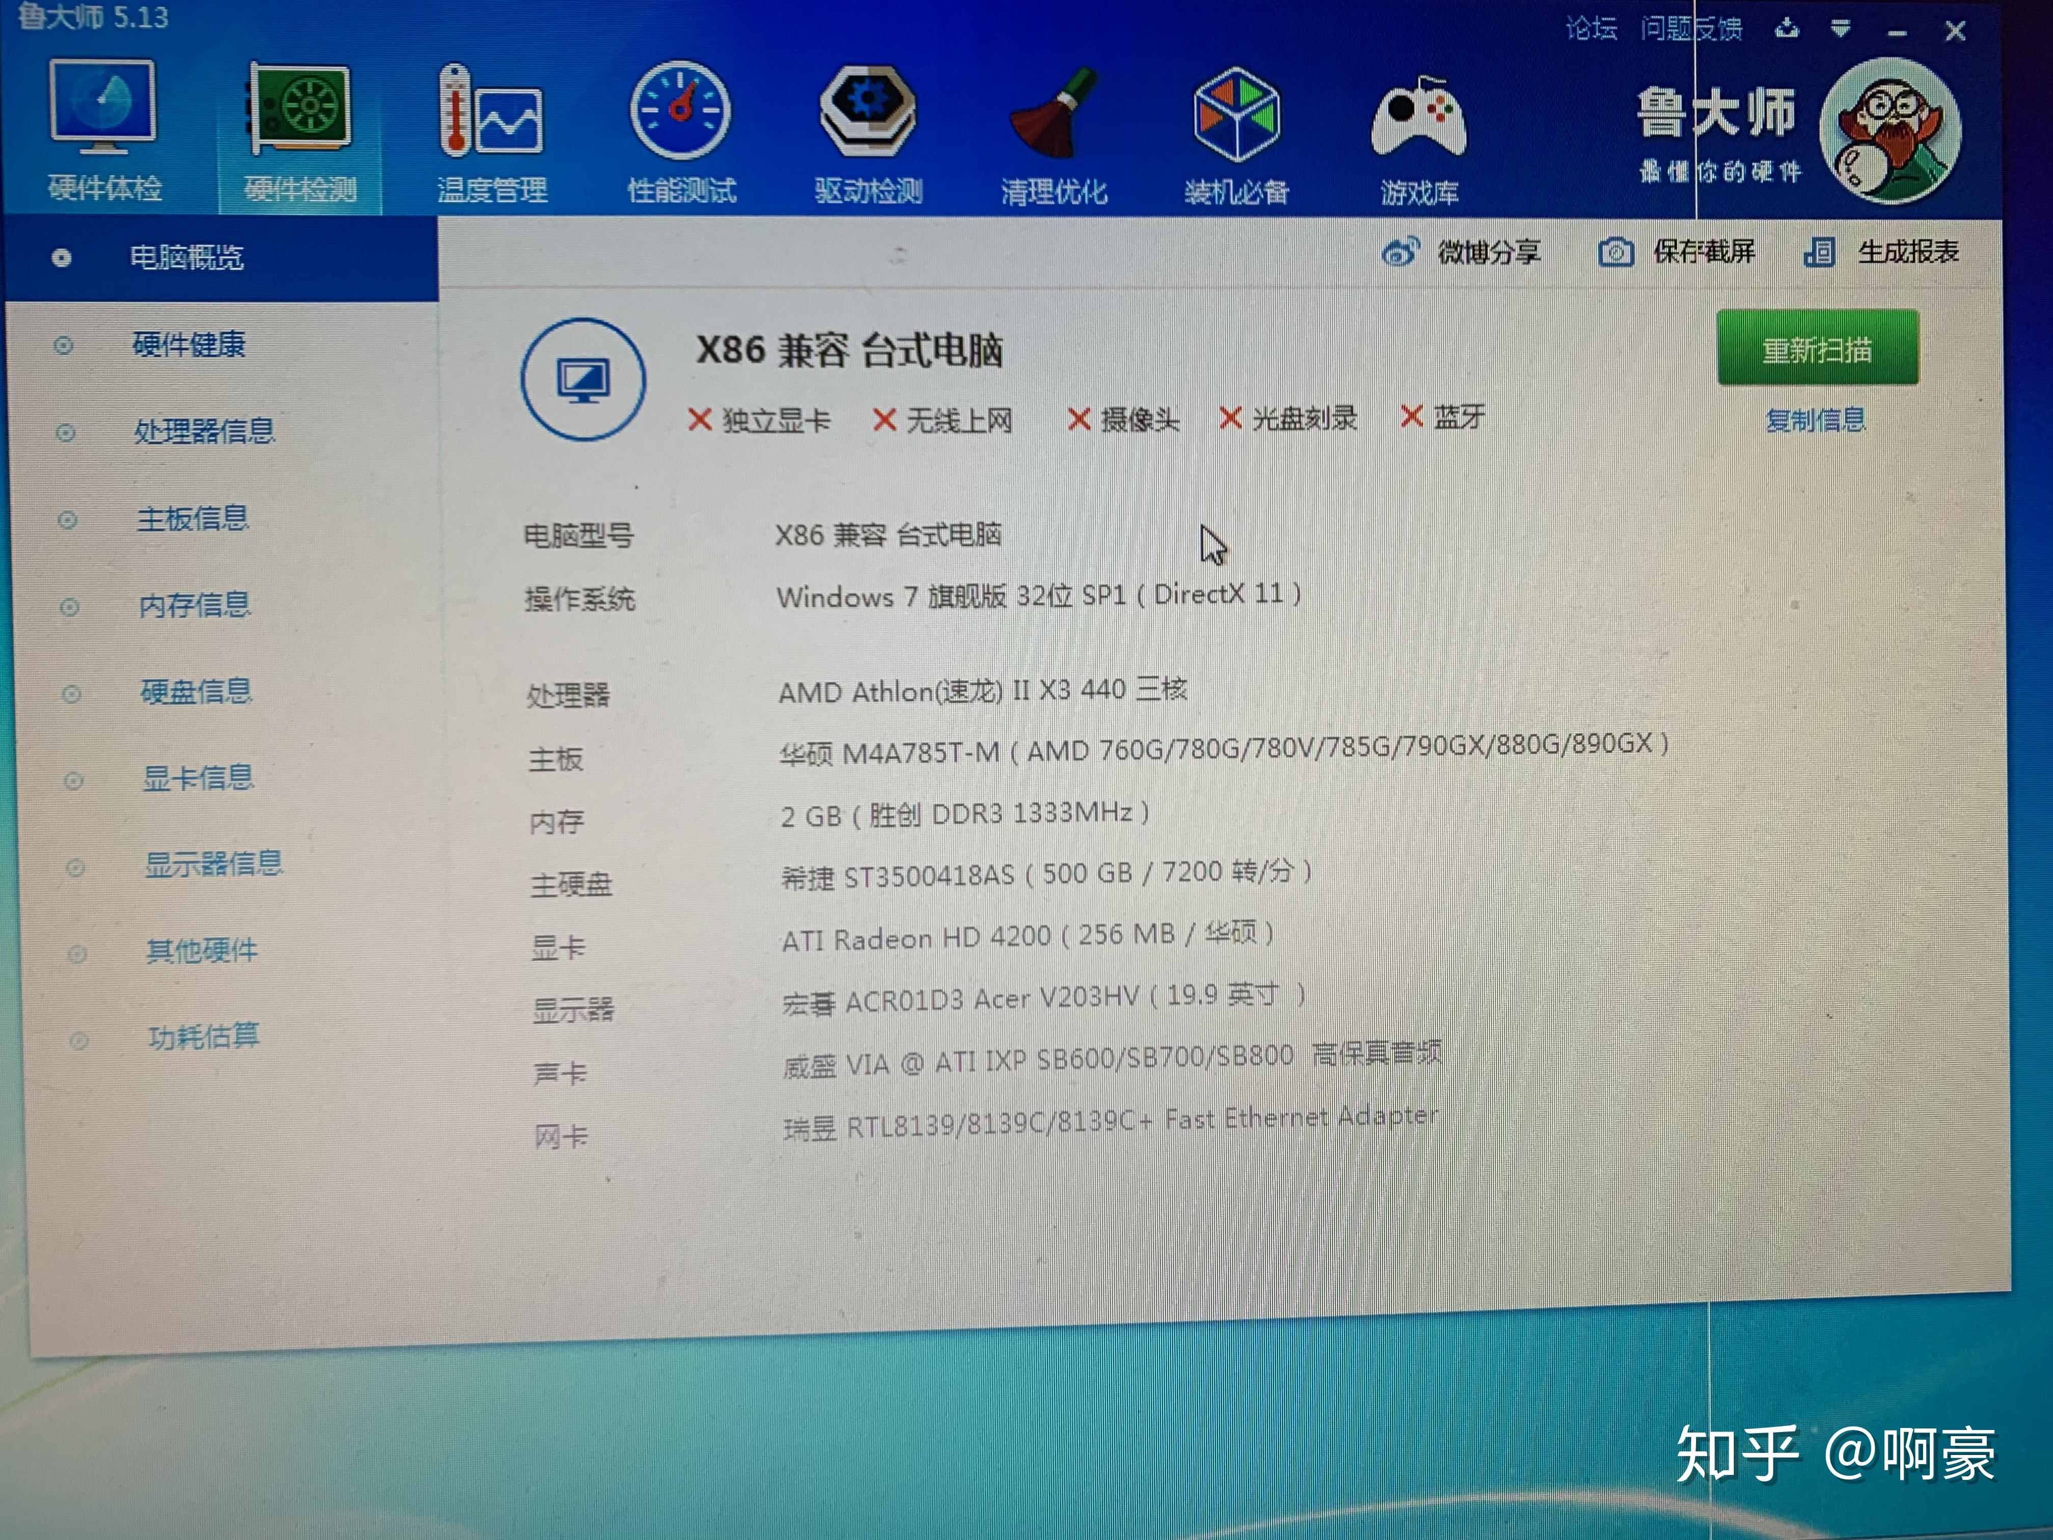Close the 鲁大师 window
2053x1540 pixels.
(x=1955, y=32)
